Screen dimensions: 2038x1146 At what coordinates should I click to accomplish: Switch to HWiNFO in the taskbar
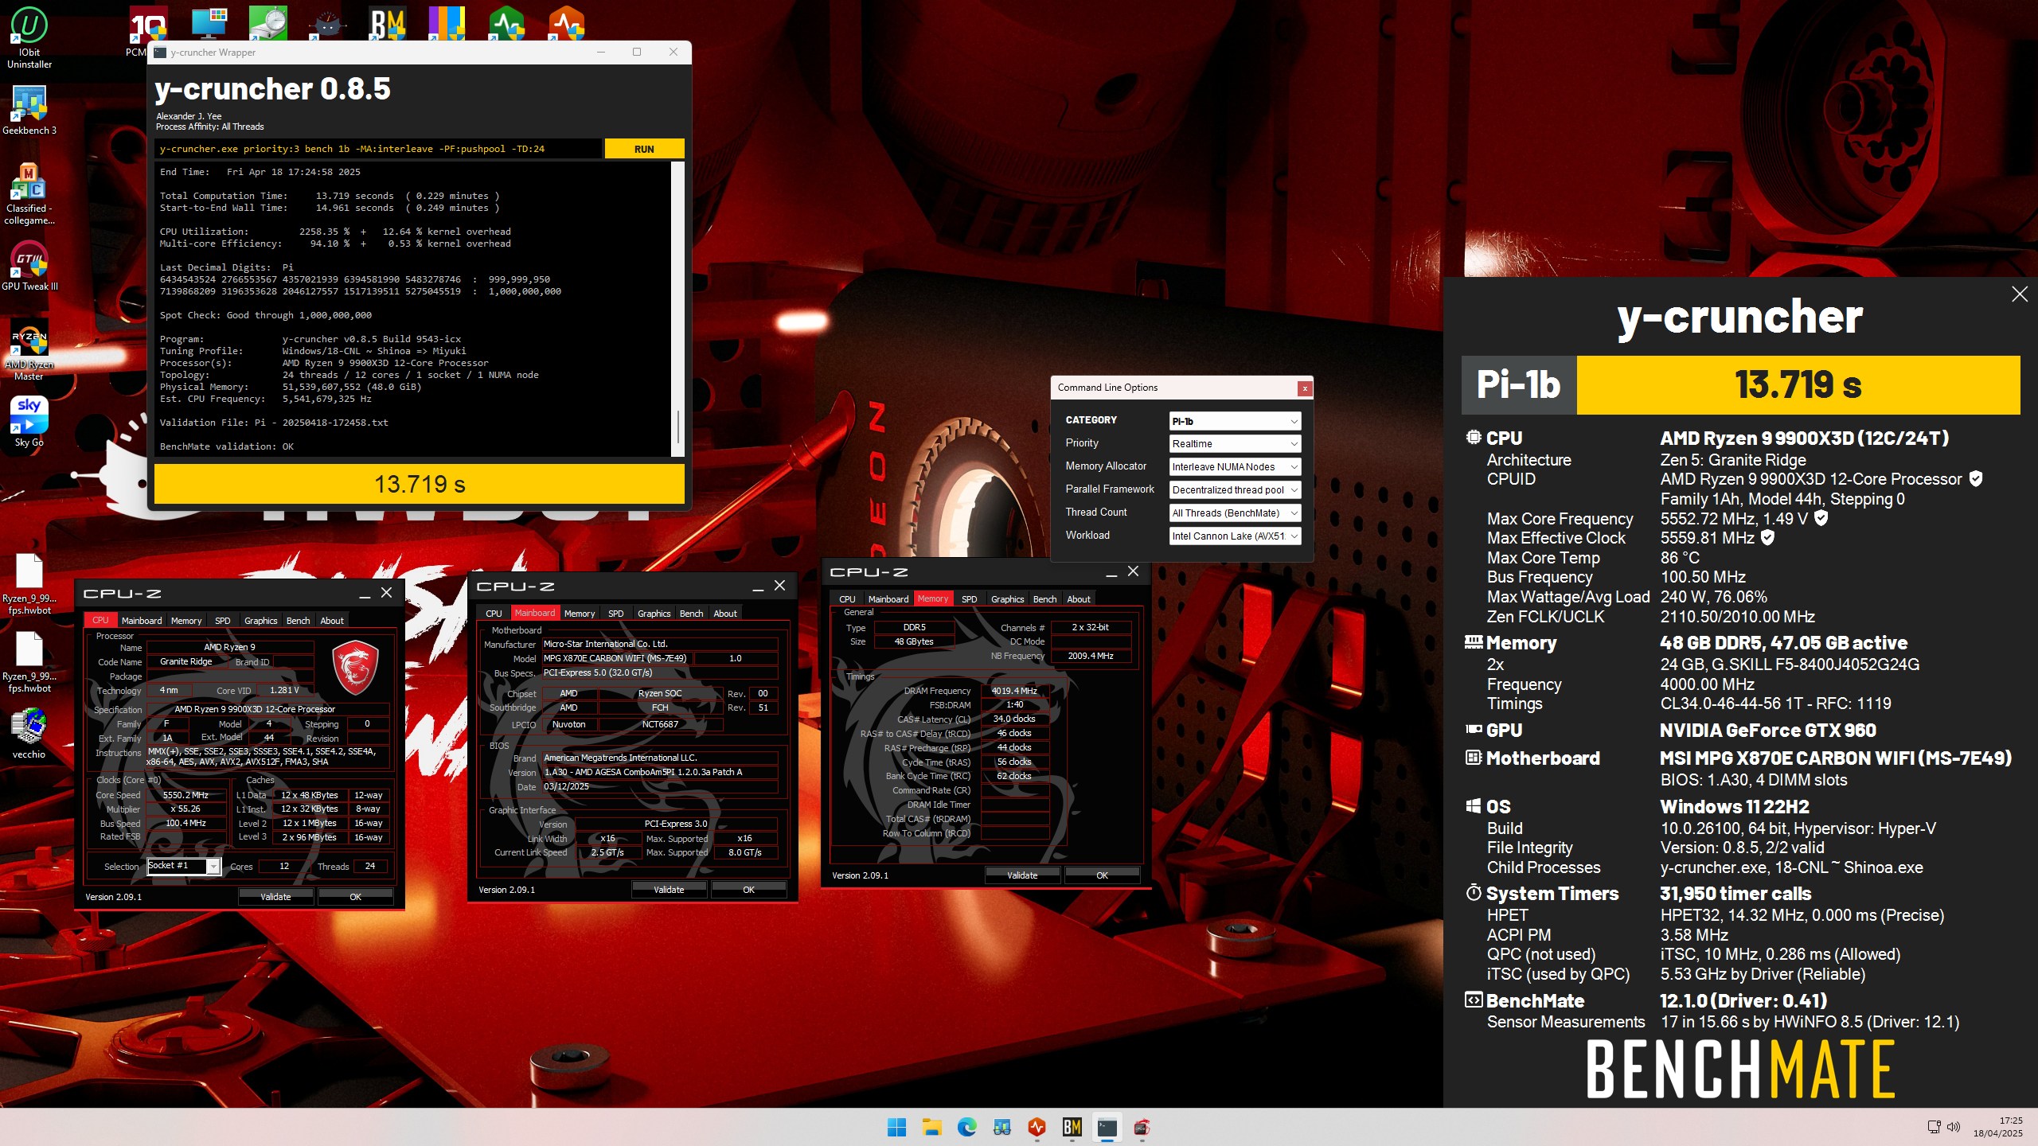pyautogui.click(x=1037, y=1127)
